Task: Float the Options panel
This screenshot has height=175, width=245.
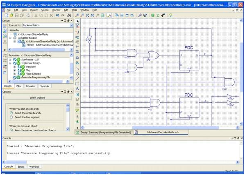Action: [x=68, y=92]
